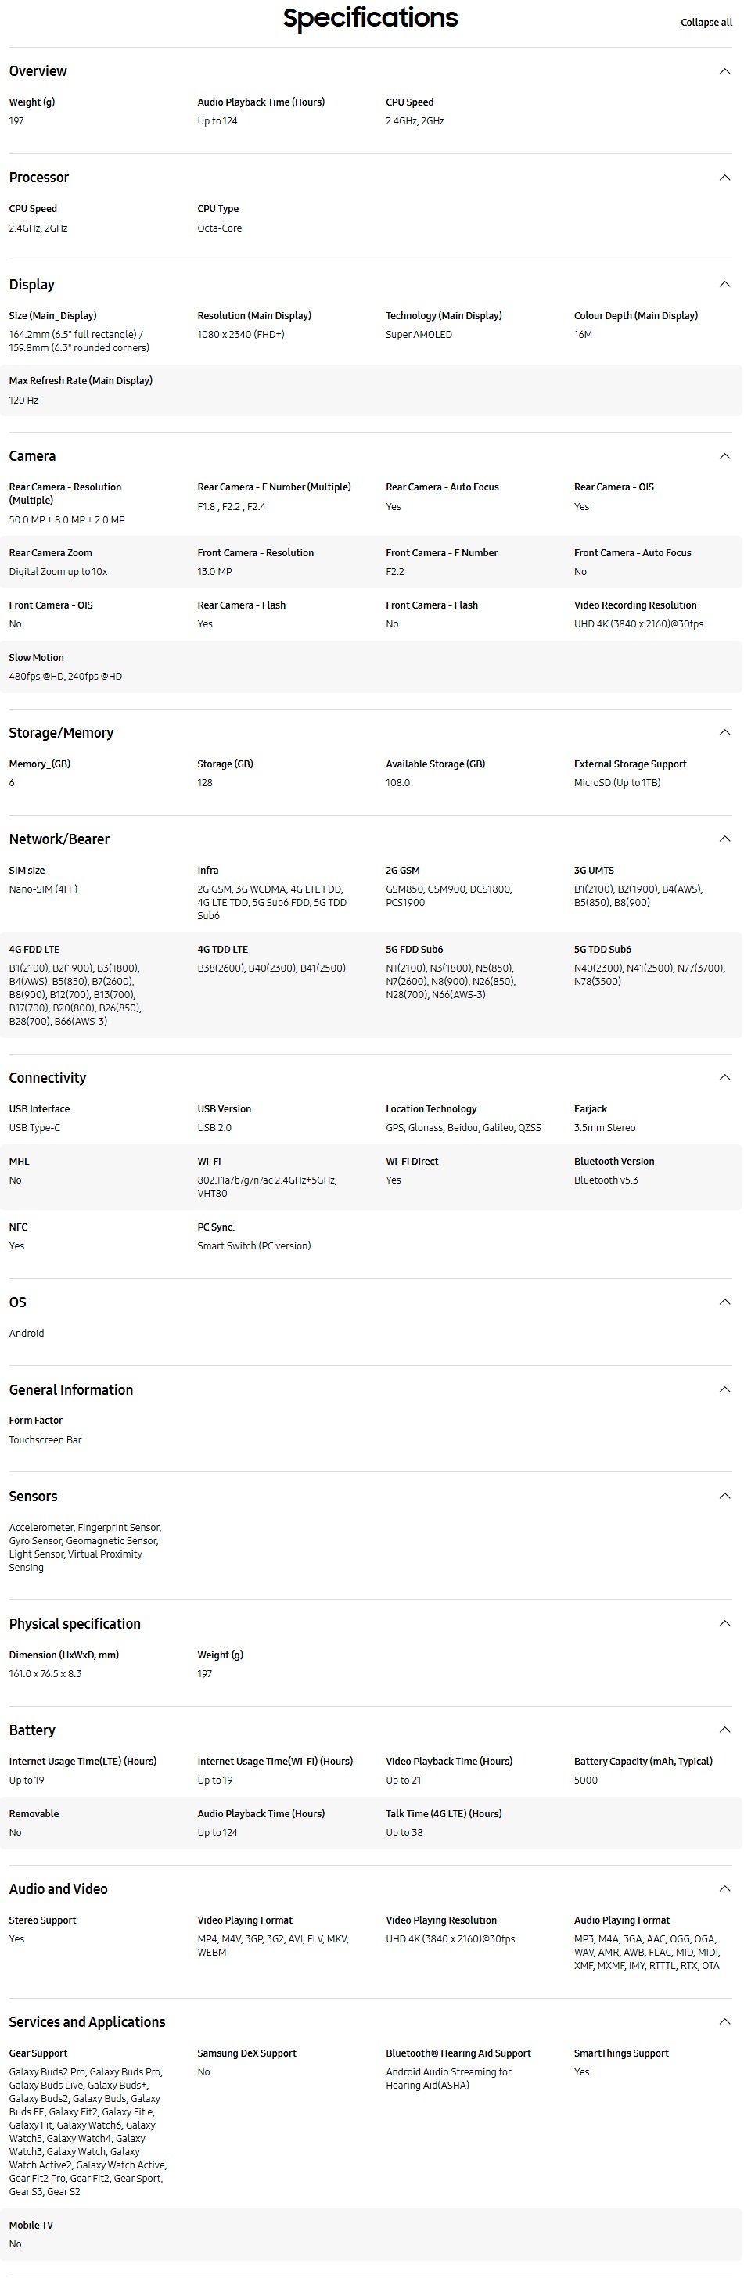Screen dimensions: 744x2278
Task: Collapse the Connectivity section chevron
Action: [x=724, y=1077]
